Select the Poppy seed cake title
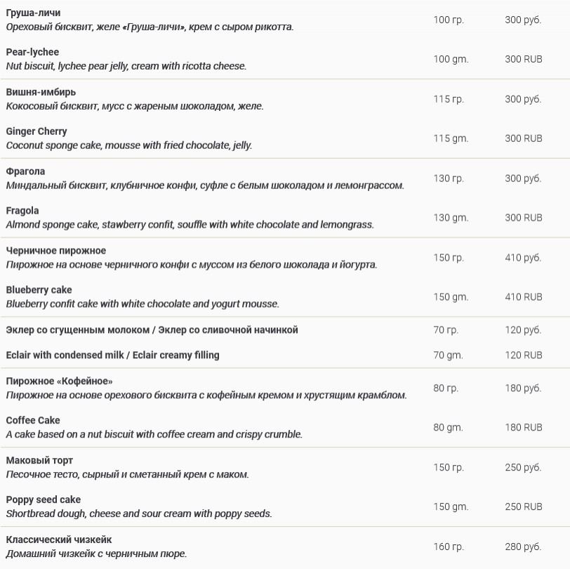The height and width of the screenshot is (569, 570). [x=44, y=499]
